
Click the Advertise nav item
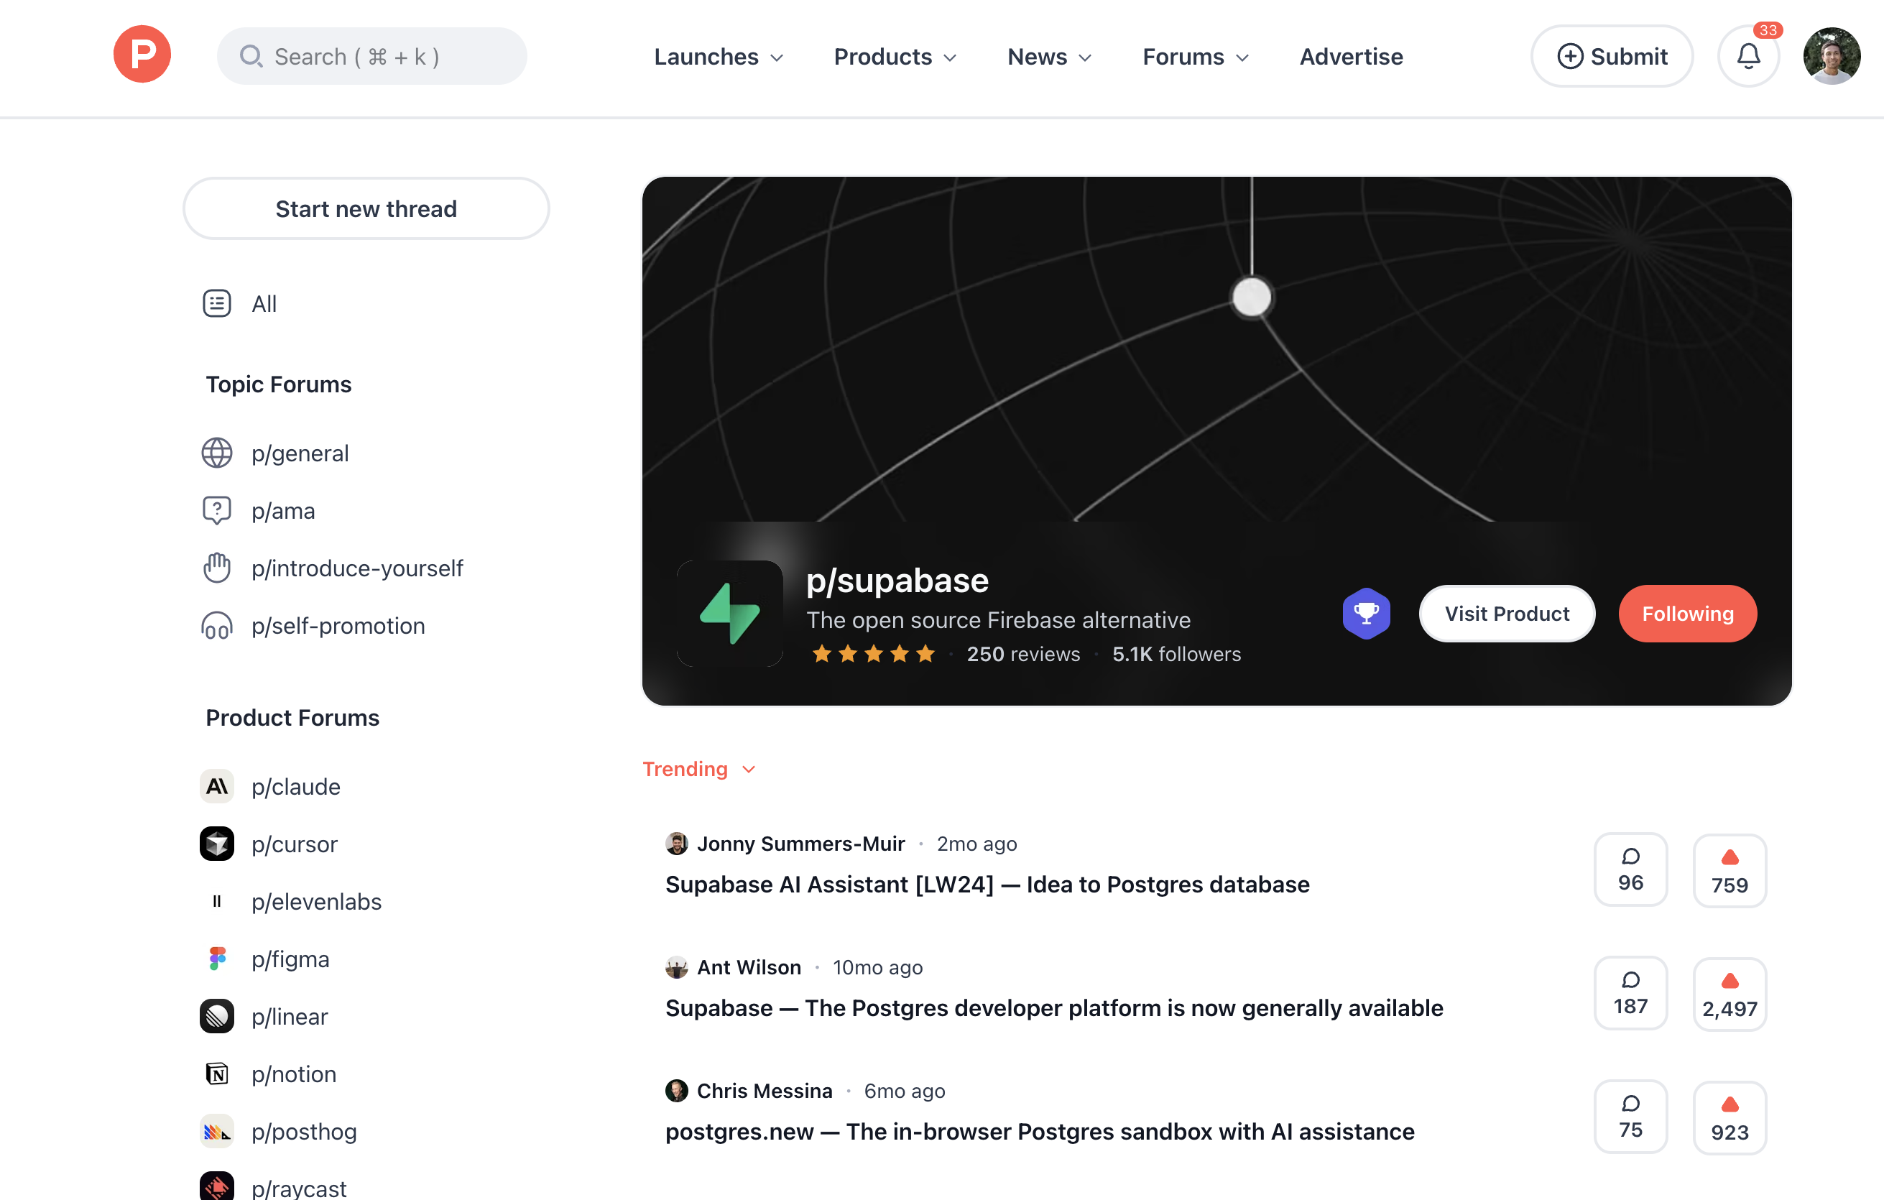[x=1350, y=57]
